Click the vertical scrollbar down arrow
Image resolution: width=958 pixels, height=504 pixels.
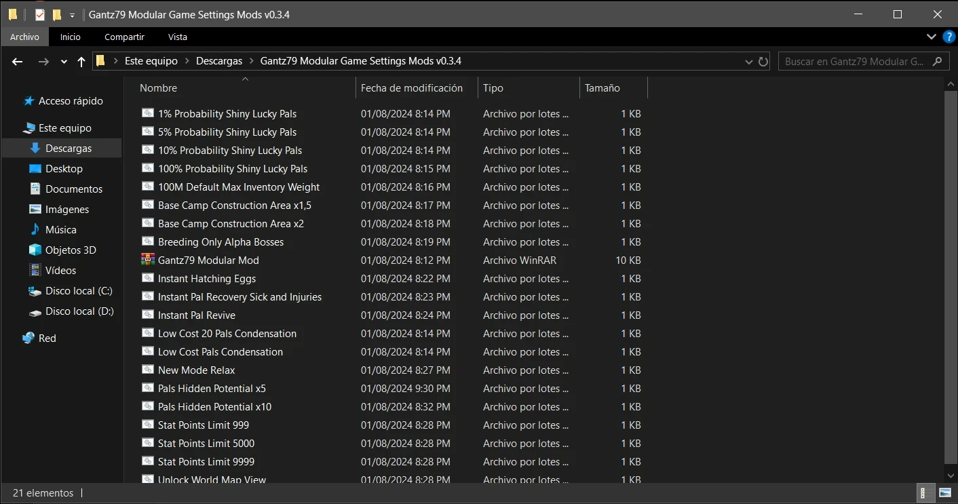coord(951,476)
